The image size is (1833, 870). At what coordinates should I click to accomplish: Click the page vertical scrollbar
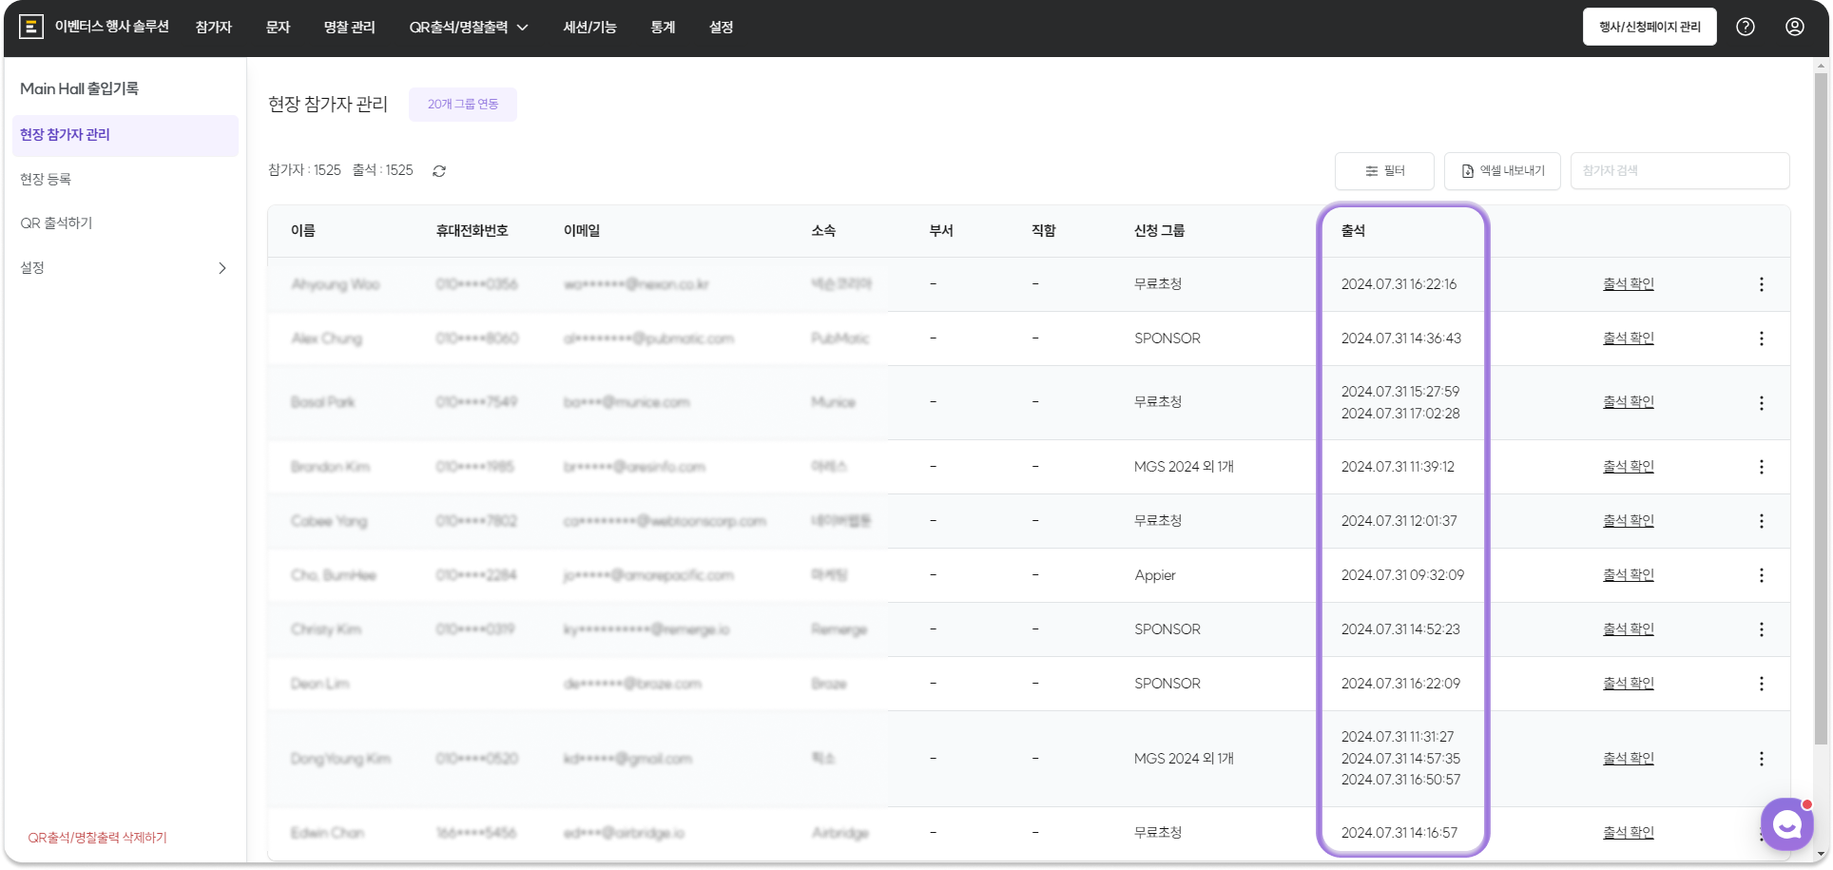point(1822,409)
